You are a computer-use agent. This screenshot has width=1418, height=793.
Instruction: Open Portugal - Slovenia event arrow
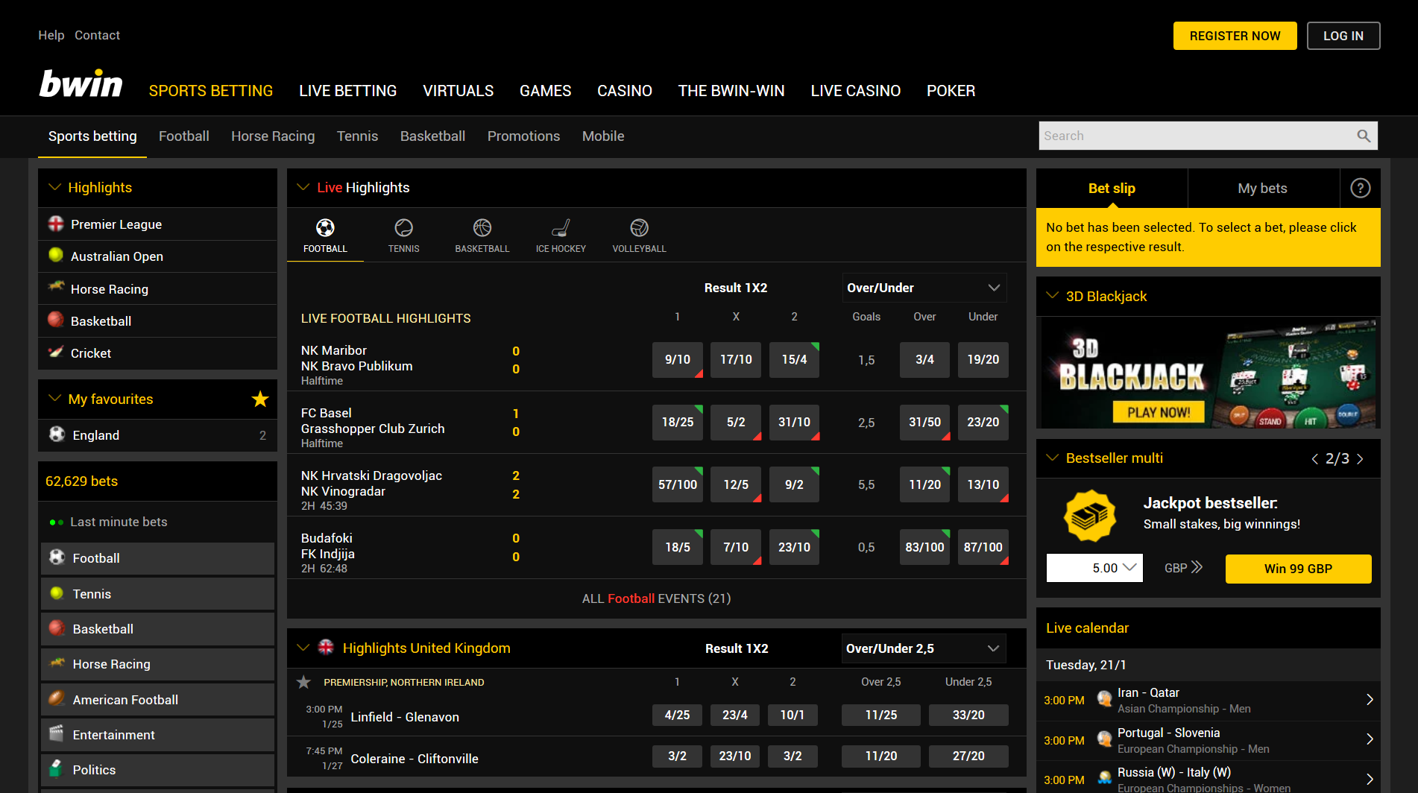(x=1370, y=739)
